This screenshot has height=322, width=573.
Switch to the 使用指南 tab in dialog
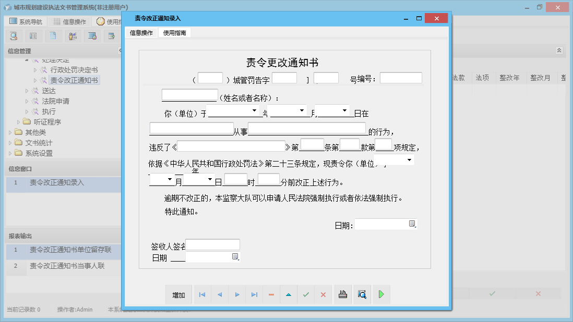175,32
